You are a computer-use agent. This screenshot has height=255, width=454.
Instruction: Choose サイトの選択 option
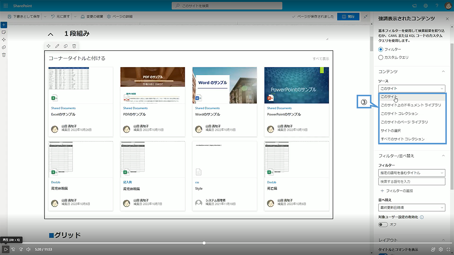click(x=412, y=130)
